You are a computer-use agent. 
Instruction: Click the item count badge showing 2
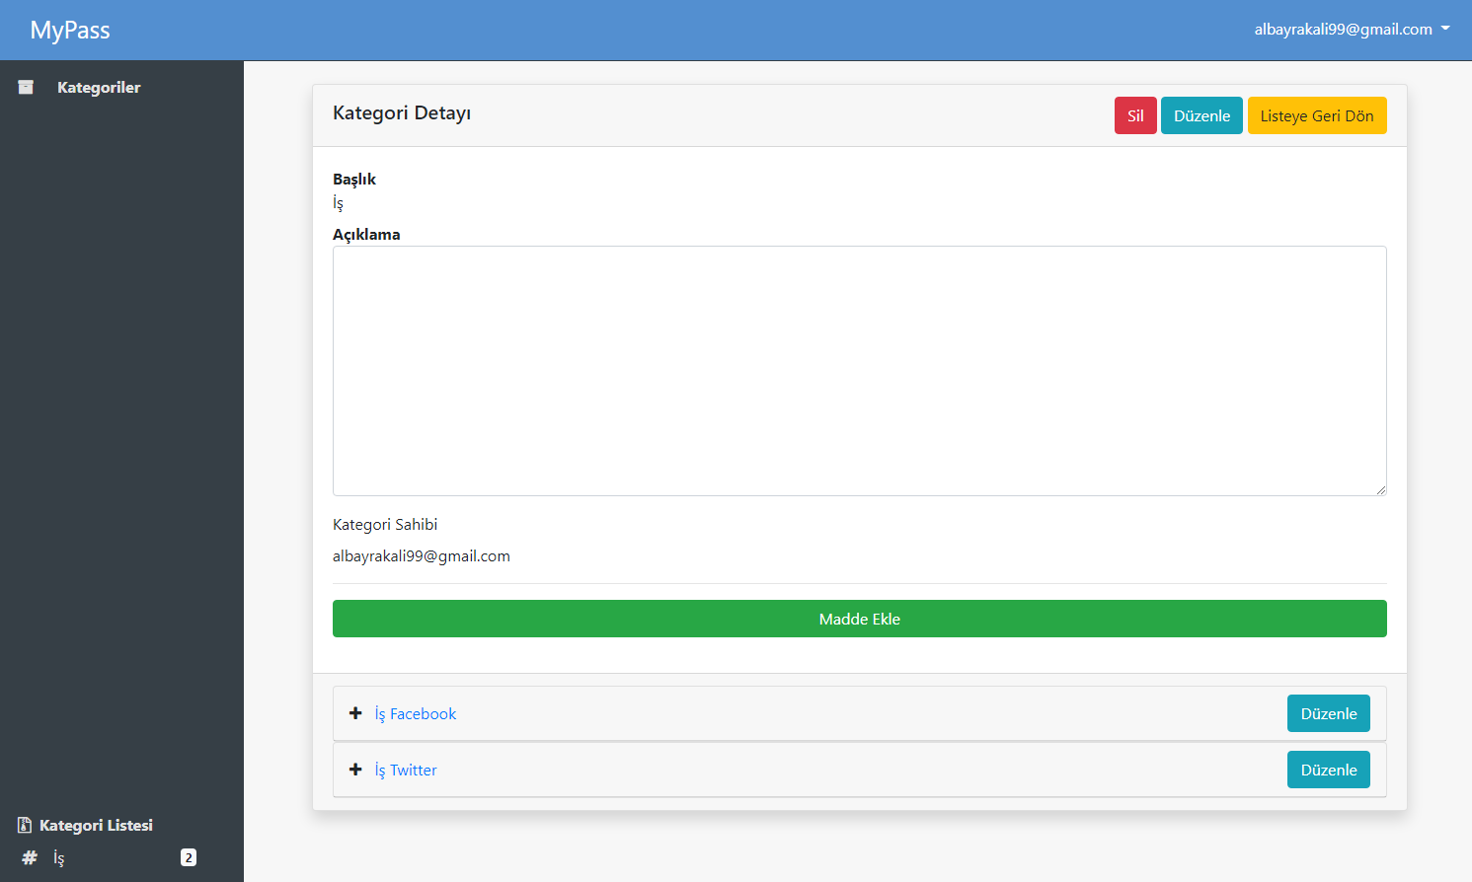188,857
